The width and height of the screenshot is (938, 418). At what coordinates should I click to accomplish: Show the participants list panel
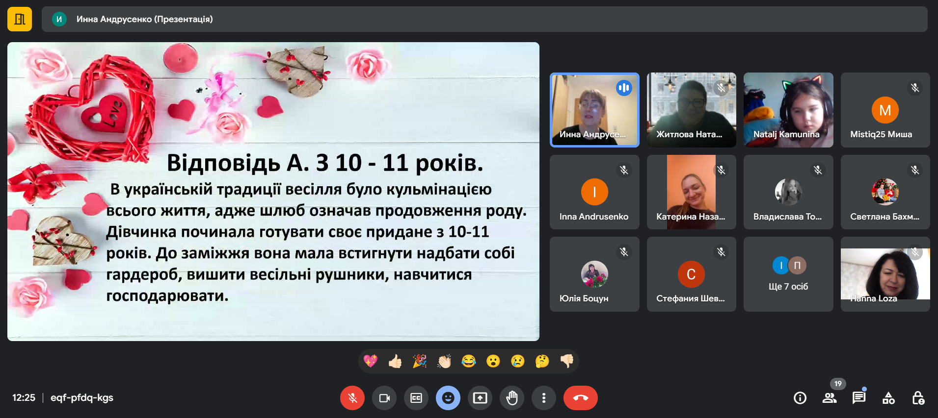tap(829, 398)
